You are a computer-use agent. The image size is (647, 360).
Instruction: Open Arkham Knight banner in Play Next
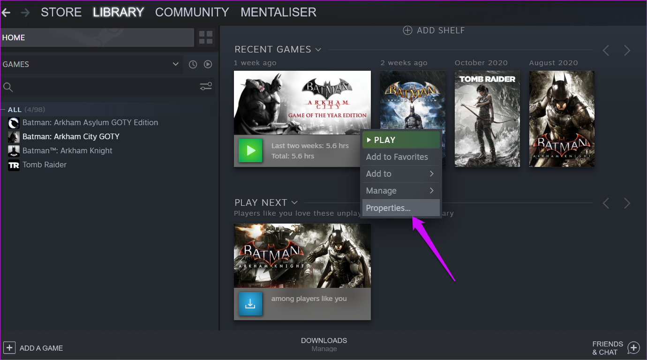pos(302,256)
